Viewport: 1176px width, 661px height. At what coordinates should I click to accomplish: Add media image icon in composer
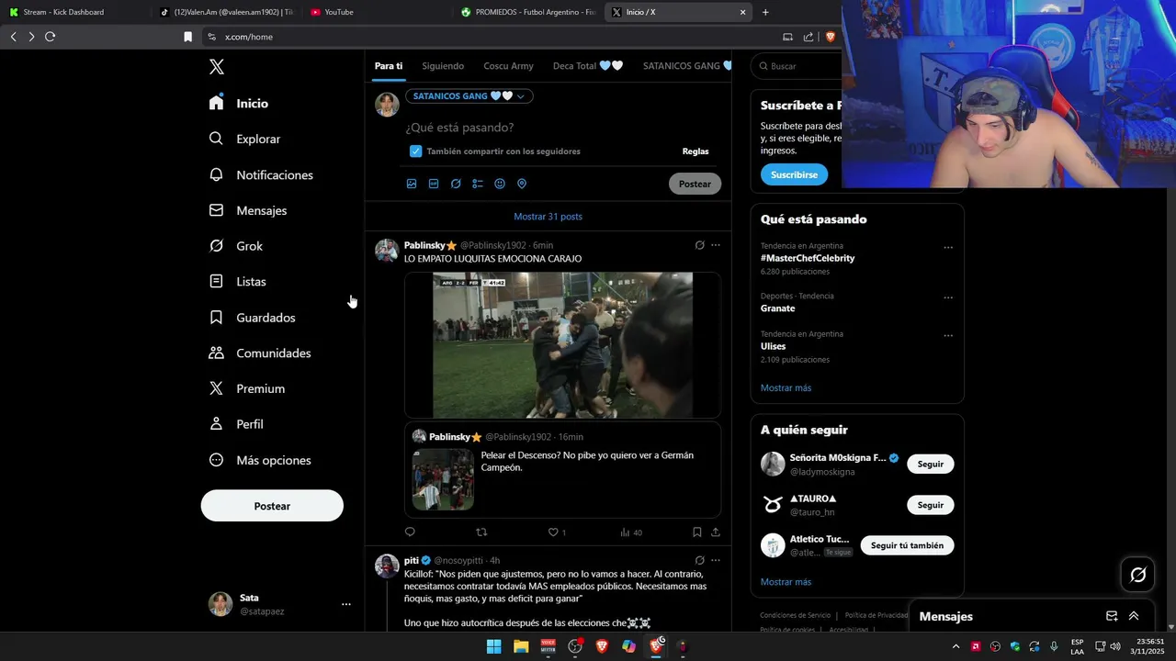pyautogui.click(x=412, y=184)
